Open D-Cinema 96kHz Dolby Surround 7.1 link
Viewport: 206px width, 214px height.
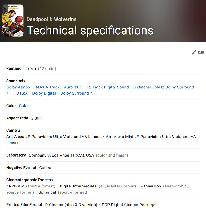pos(163,87)
